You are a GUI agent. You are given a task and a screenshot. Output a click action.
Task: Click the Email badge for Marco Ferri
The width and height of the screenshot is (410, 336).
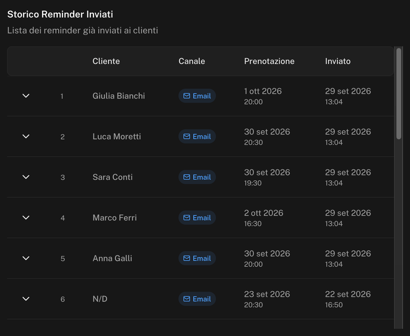[197, 218]
